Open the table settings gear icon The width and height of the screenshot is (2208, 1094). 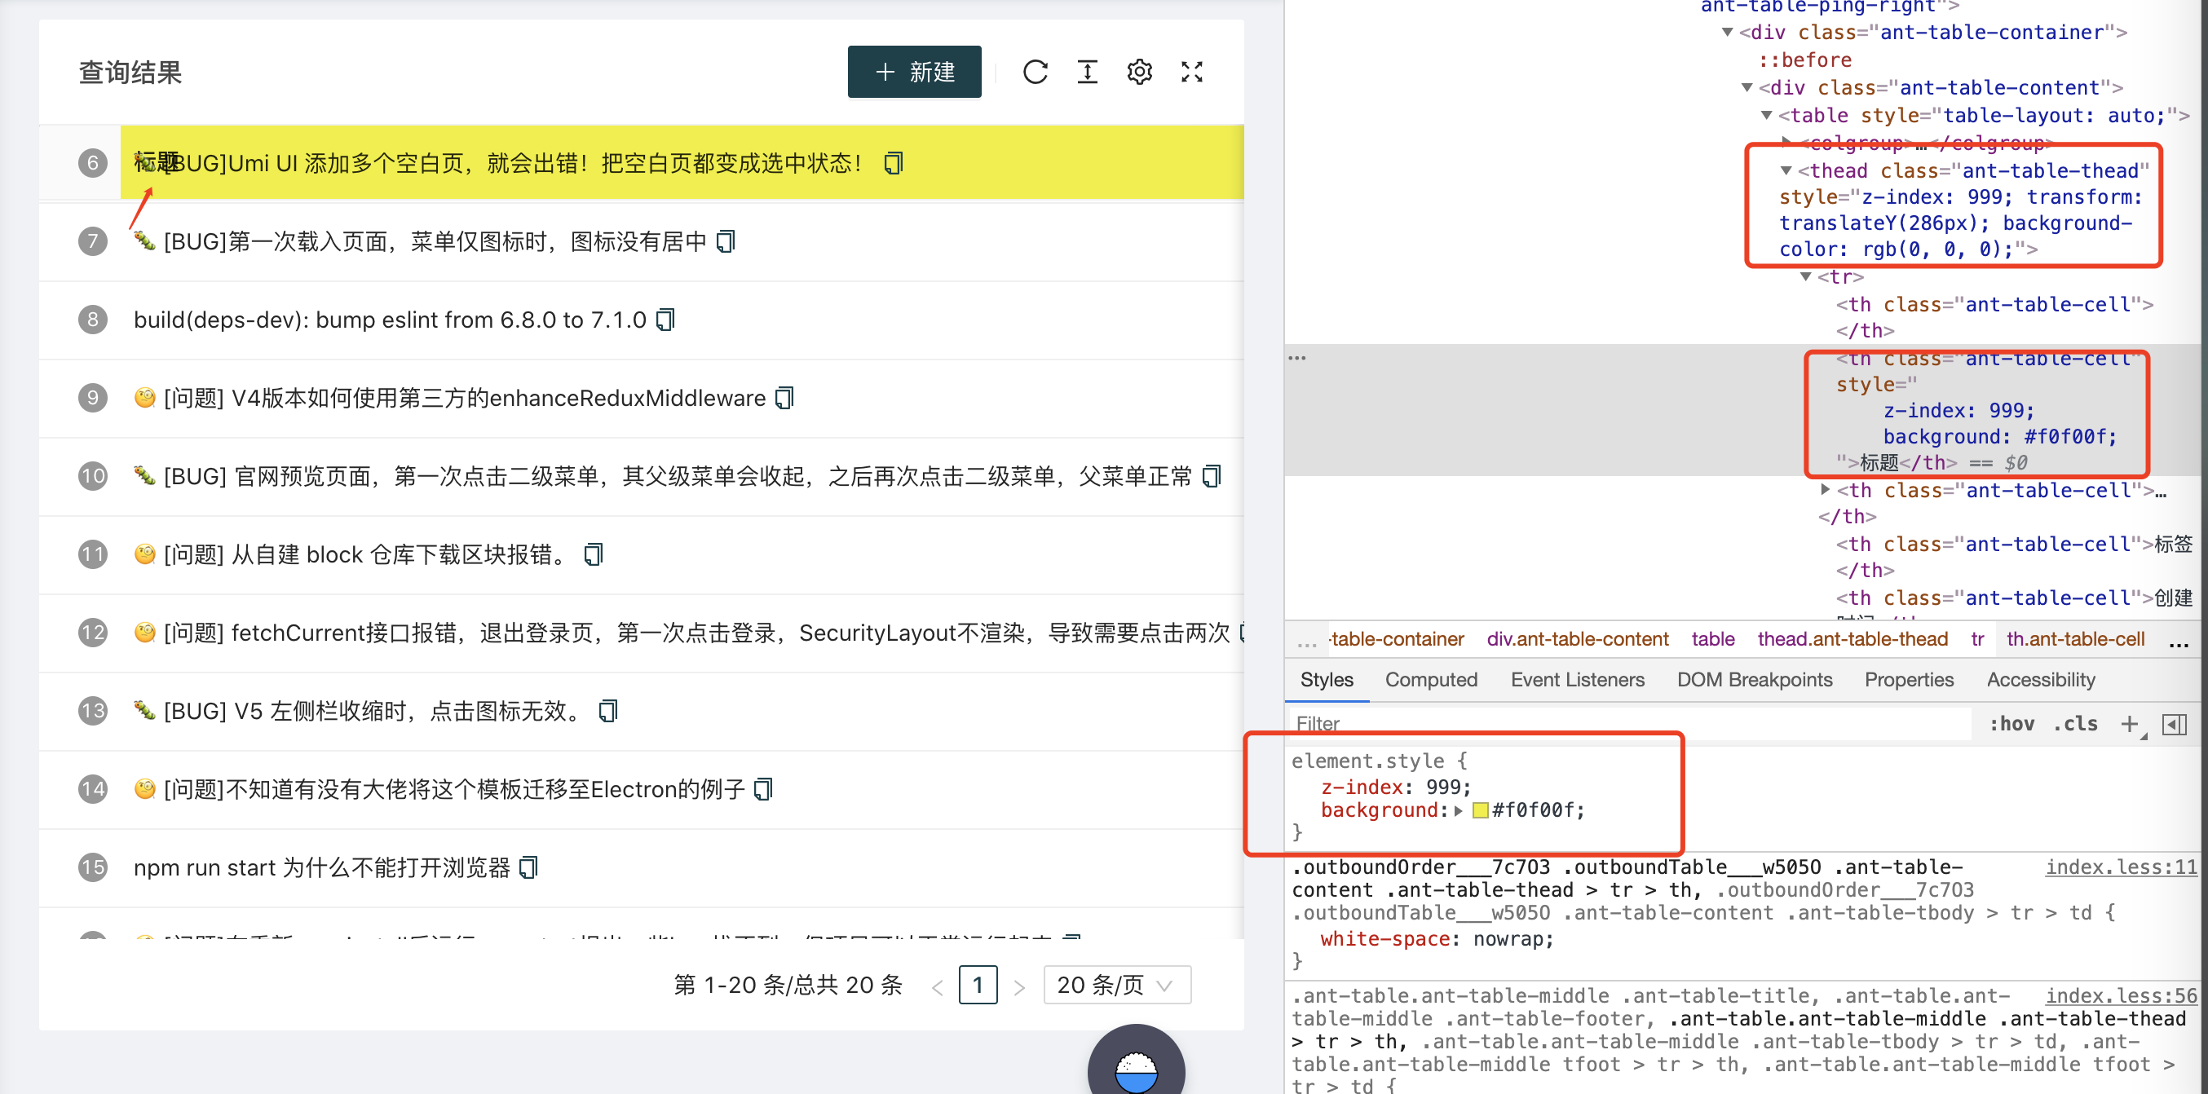[x=1139, y=72]
